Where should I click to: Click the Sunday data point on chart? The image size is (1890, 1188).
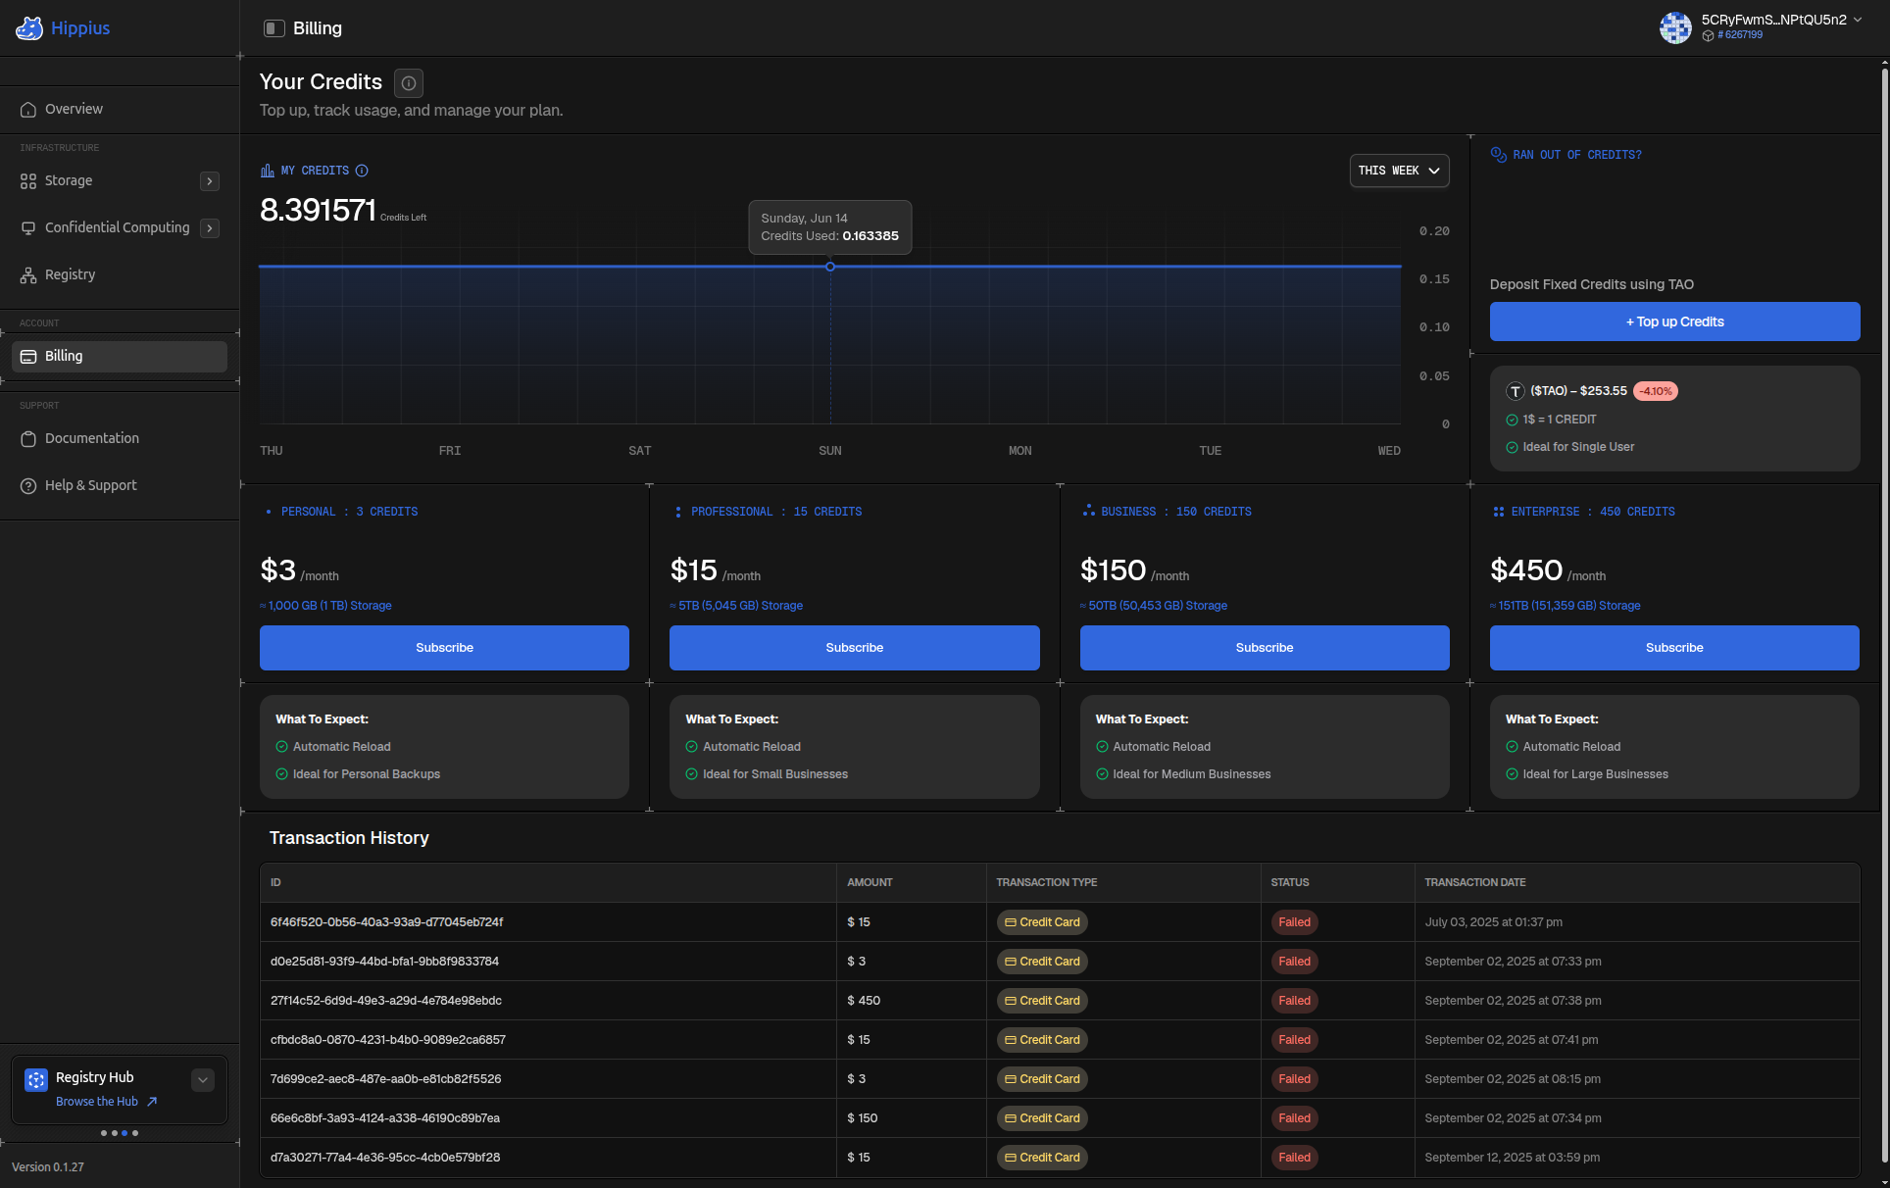(830, 267)
